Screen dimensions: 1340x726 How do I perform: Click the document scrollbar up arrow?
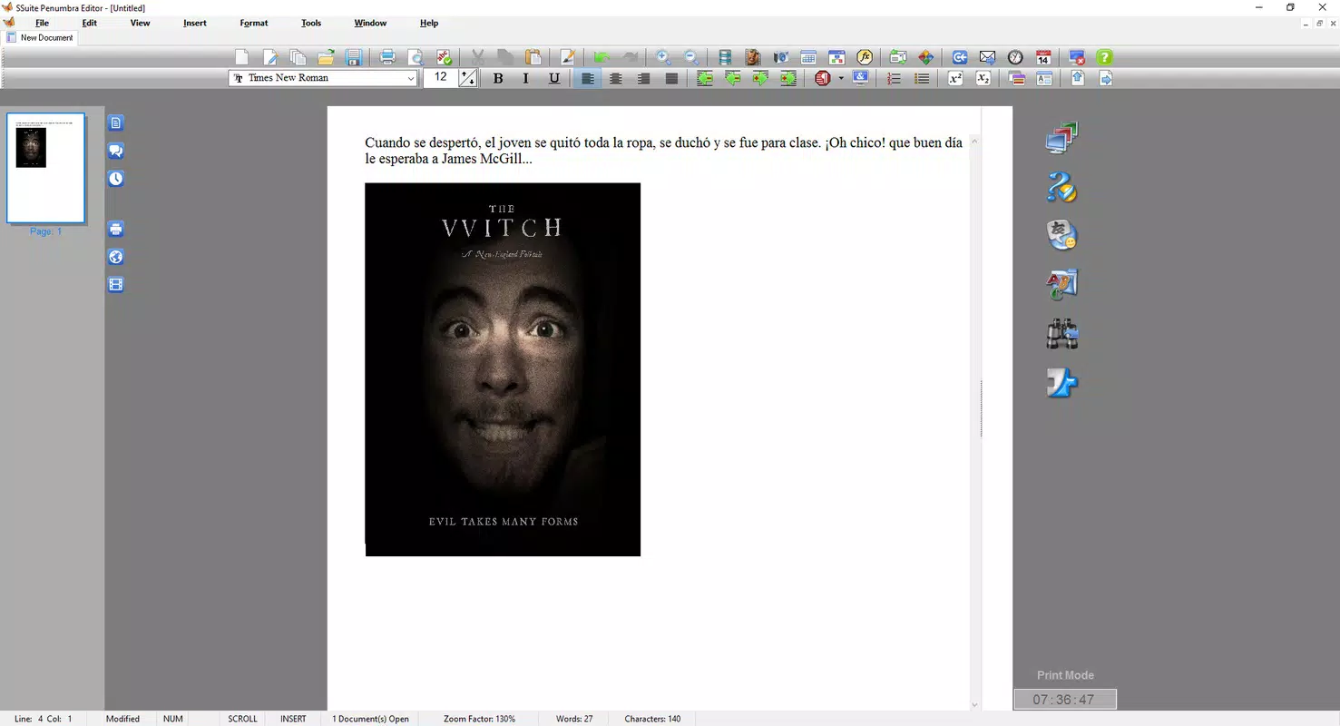(975, 142)
